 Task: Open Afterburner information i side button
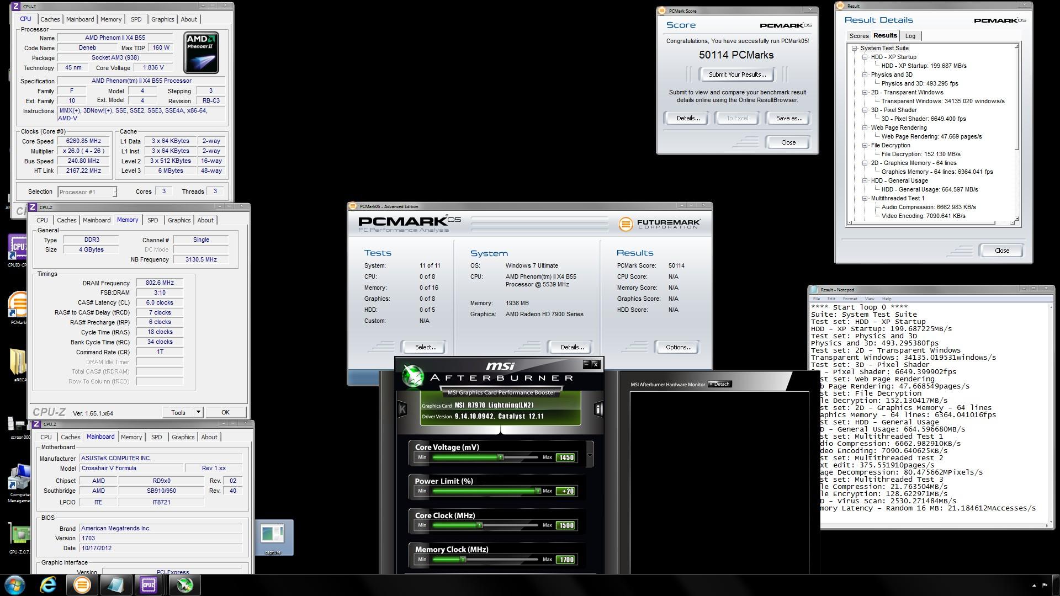coord(598,409)
